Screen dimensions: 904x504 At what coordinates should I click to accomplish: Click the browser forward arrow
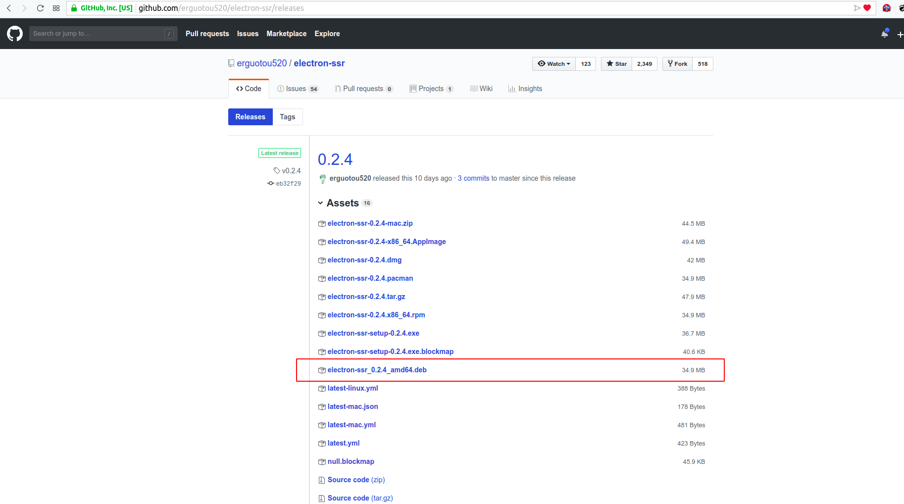pos(24,8)
